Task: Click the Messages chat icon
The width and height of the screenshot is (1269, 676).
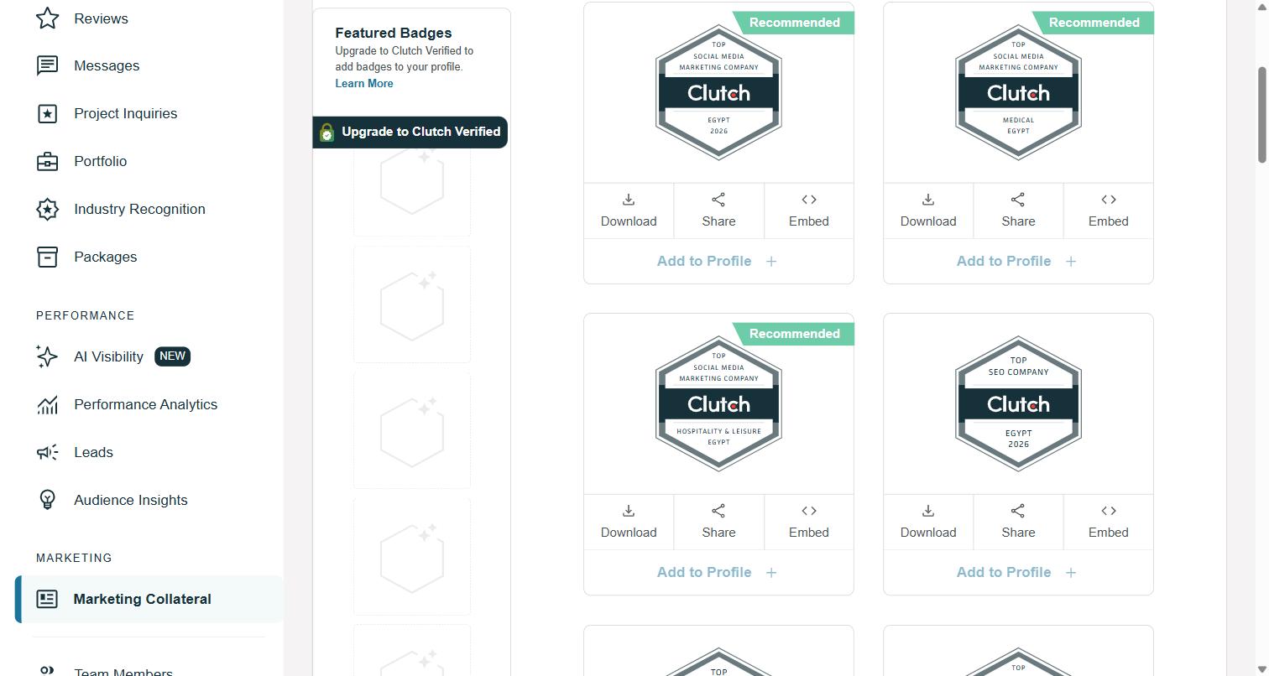Action: coord(48,65)
